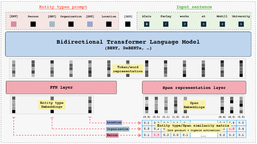The height and width of the screenshot is (144, 257).
Task: Click the Bidirectional Transformer Language Model block
Action: pos(128,44)
